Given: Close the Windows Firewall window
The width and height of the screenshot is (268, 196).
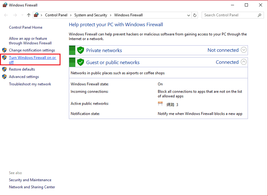Looking at the screenshot, I should point(261,5).
